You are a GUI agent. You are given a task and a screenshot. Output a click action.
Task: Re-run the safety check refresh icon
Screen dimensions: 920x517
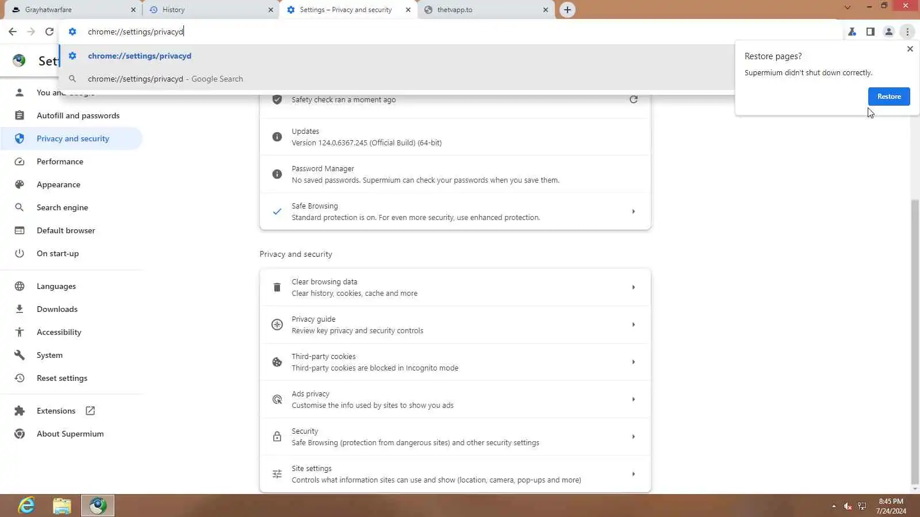point(634,99)
